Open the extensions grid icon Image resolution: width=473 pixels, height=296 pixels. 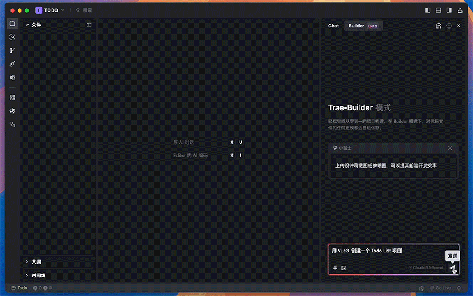click(x=13, y=98)
